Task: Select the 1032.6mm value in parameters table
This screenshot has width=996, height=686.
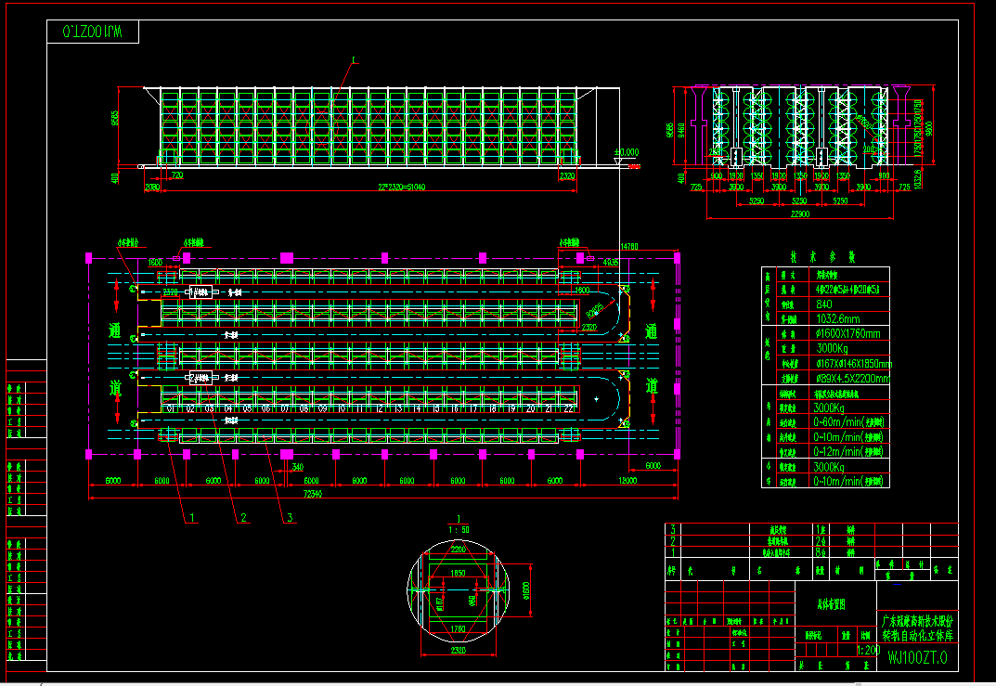Action: 838,318
